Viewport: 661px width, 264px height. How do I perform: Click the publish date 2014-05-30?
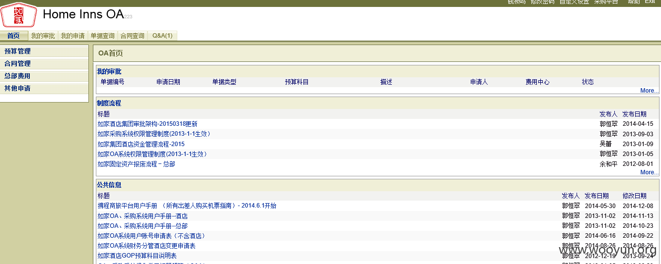[600, 206]
